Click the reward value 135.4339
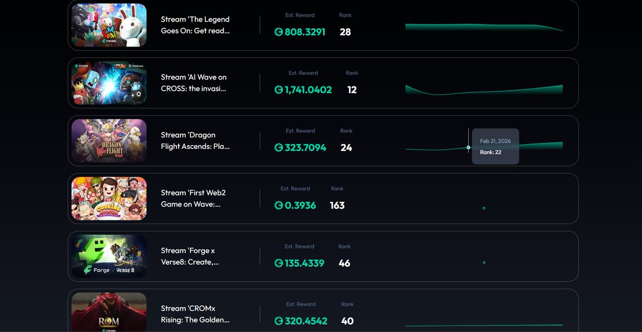This screenshot has width=642, height=332. click(304, 263)
